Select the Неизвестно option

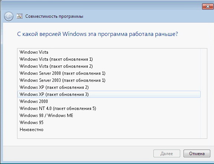pyautogui.click(x=109, y=130)
